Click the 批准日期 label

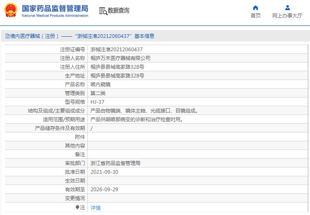[x=75, y=172]
